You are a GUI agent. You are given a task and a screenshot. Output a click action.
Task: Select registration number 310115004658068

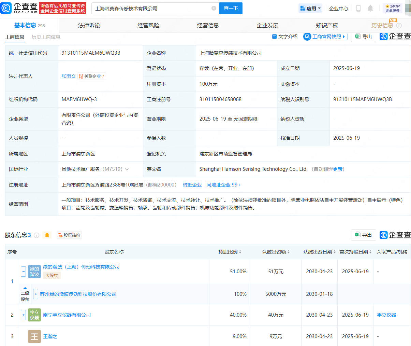tap(220, 99)
